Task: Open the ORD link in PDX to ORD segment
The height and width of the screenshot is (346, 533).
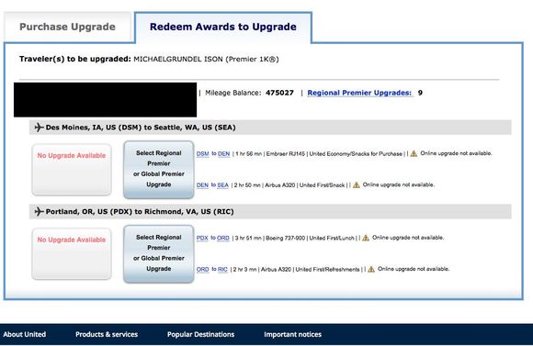Action: click(x=223, y=238)
